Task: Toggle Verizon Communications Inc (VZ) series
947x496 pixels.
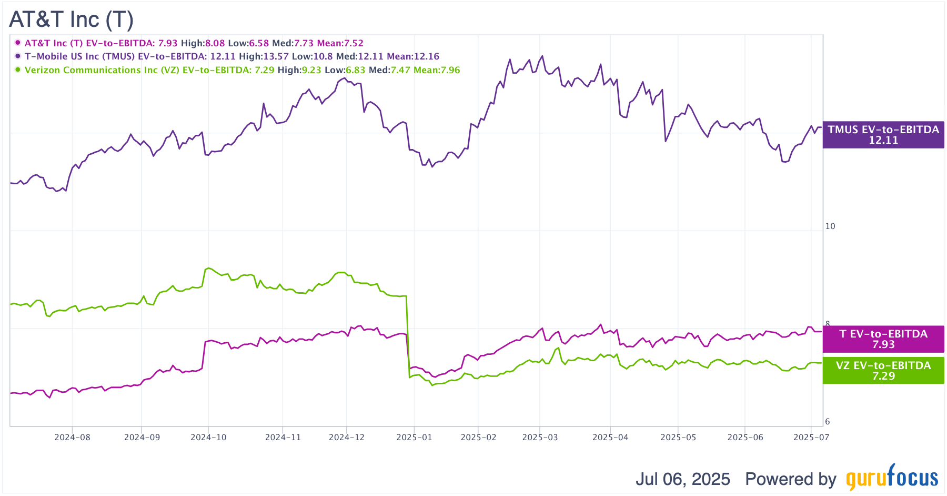Action: [x=242, y=70]
